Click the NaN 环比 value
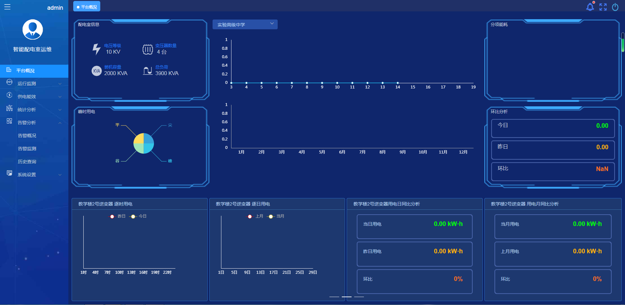 click(x=602, y=169)
